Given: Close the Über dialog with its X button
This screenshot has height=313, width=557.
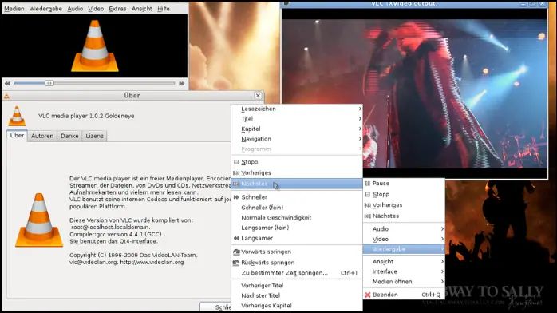Looking at the screenshot, I should 259,96.
